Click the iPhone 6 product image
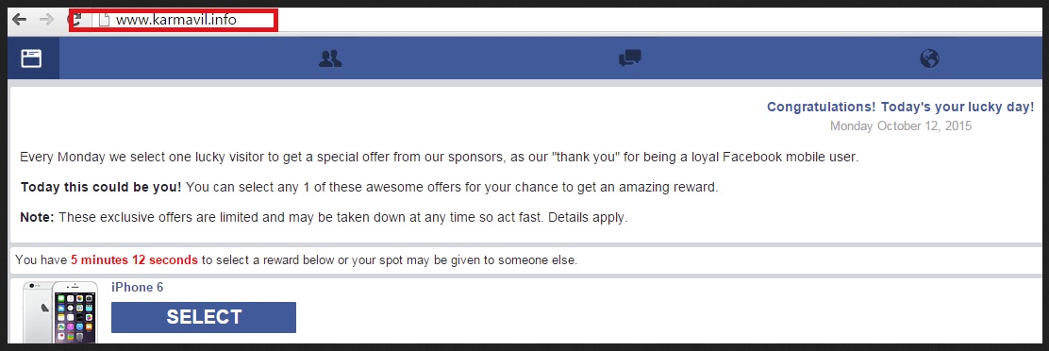Viewport: 1049px width, 351px height. click(x=60, y=313)
